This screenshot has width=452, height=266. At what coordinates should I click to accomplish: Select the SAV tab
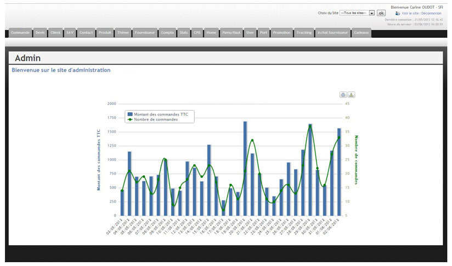point(70,33)
